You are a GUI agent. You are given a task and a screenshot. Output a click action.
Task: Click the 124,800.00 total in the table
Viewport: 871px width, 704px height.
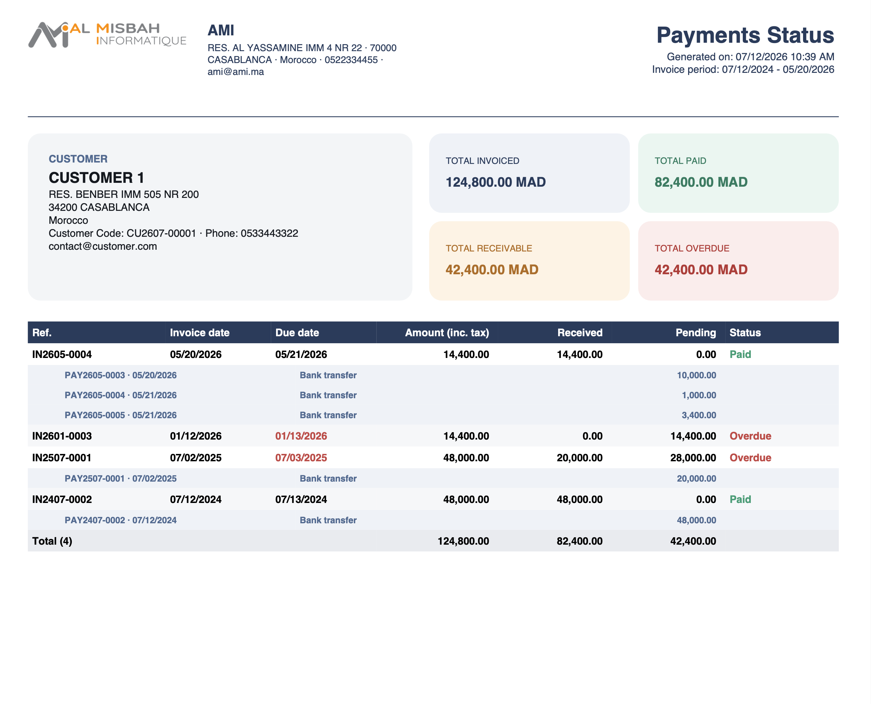(x=463, y=541)
